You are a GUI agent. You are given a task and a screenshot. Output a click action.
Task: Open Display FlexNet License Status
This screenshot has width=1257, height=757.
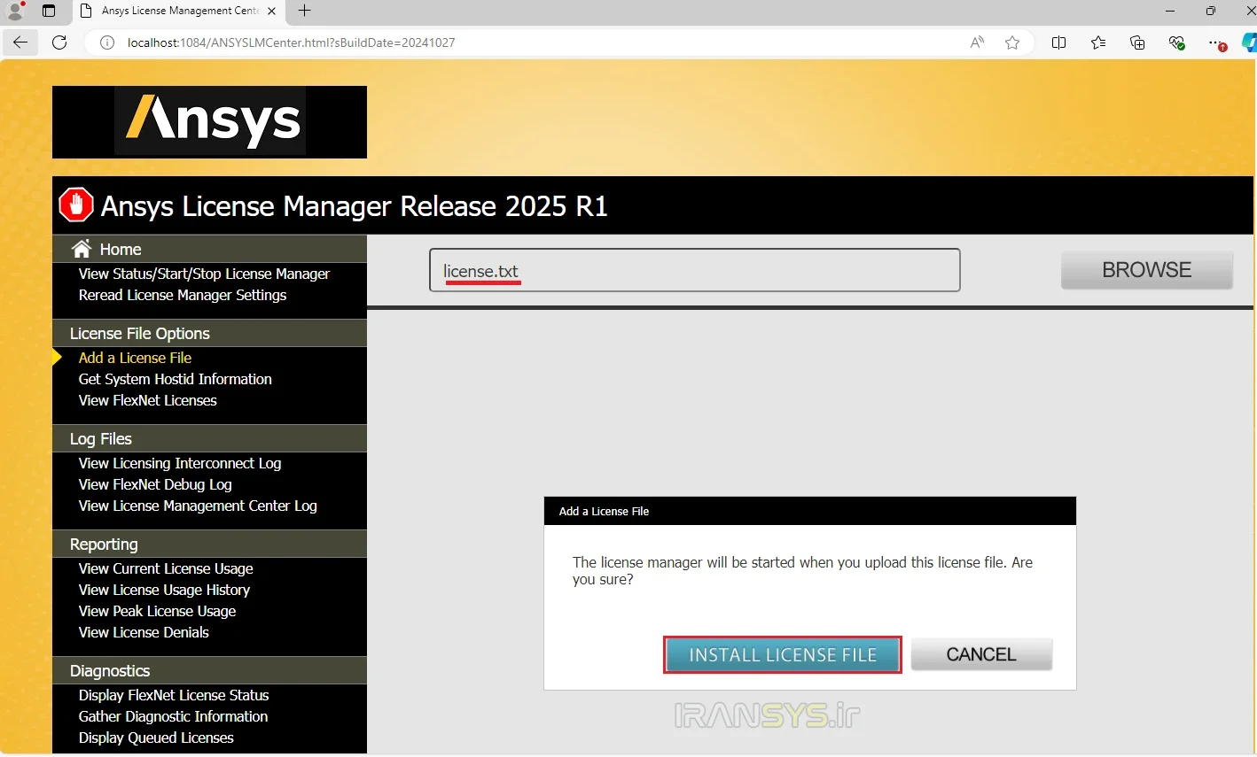pyautogui.click(x=174, y=695)
